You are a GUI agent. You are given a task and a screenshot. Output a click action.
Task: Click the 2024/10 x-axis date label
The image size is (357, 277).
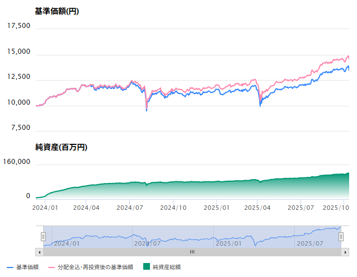click(173, 207)
